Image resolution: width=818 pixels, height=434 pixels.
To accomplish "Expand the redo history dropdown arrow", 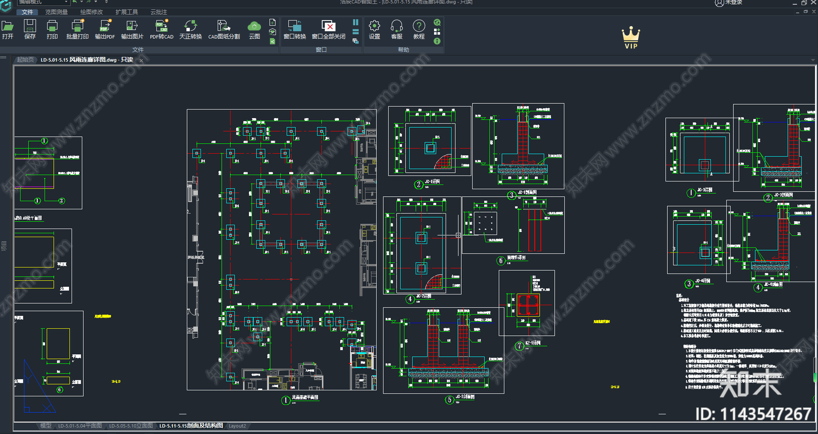I will point(96,2).
